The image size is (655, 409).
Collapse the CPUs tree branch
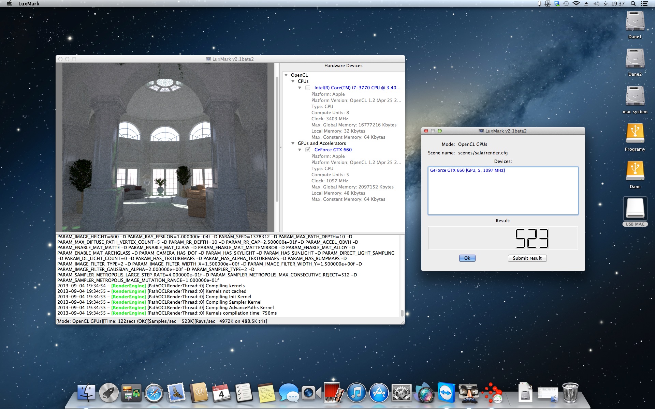(x=293, y=81)
